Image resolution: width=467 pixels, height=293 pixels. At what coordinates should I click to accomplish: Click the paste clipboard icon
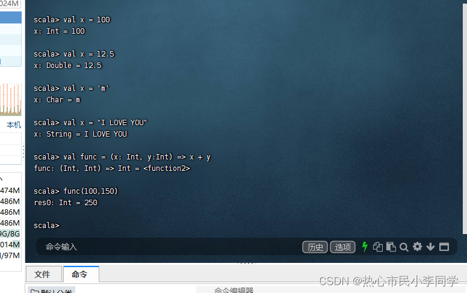click(x=391, y=247)
